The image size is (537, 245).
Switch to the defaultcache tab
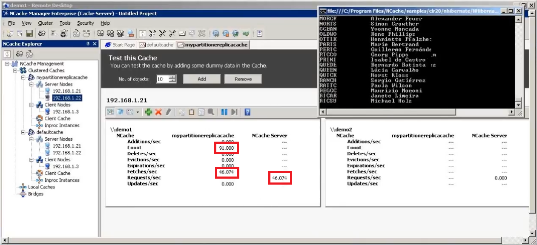(156, 45)
